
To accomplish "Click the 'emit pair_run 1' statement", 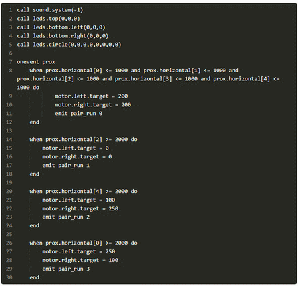I will pyautogui.click(x=66, y=166).
